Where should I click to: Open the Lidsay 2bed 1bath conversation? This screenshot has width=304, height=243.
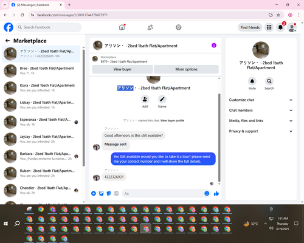tap(41, 105)
